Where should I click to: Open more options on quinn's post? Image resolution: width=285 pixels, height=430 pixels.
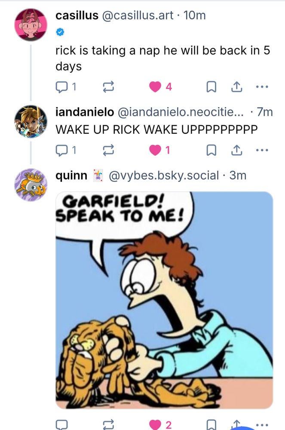262,425
